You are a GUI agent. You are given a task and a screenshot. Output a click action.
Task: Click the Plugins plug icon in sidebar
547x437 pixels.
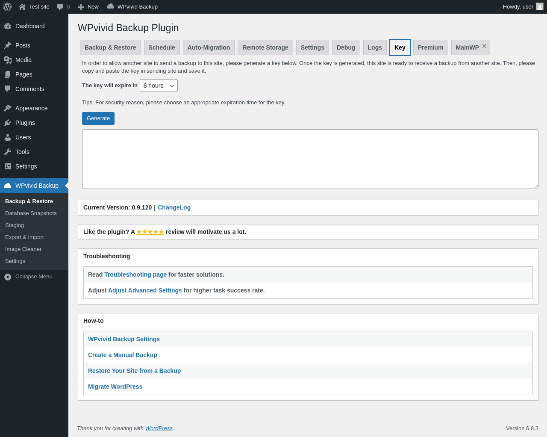[8, 123]
